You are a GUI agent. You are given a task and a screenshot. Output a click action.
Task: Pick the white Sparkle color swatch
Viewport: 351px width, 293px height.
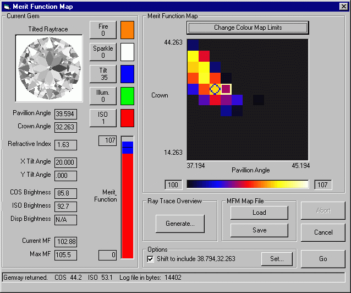[128, 52]
